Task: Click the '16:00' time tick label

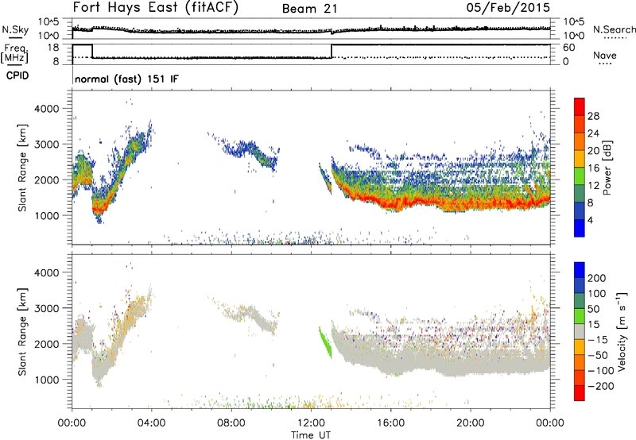Action: (390, 423)
